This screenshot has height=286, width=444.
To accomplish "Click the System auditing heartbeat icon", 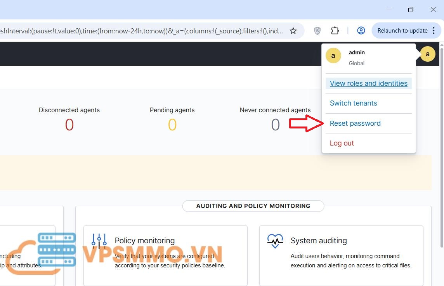I will 275,241.
